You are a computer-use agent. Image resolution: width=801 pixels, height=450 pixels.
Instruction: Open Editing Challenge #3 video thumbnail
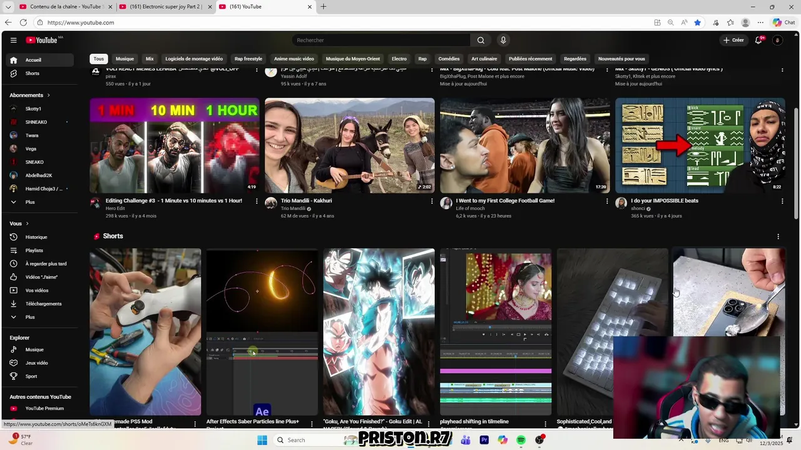click(175, 145)
